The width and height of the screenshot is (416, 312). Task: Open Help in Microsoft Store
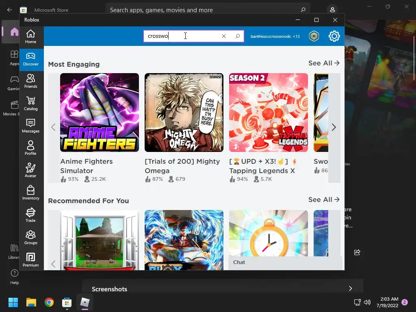click(14, 277)
